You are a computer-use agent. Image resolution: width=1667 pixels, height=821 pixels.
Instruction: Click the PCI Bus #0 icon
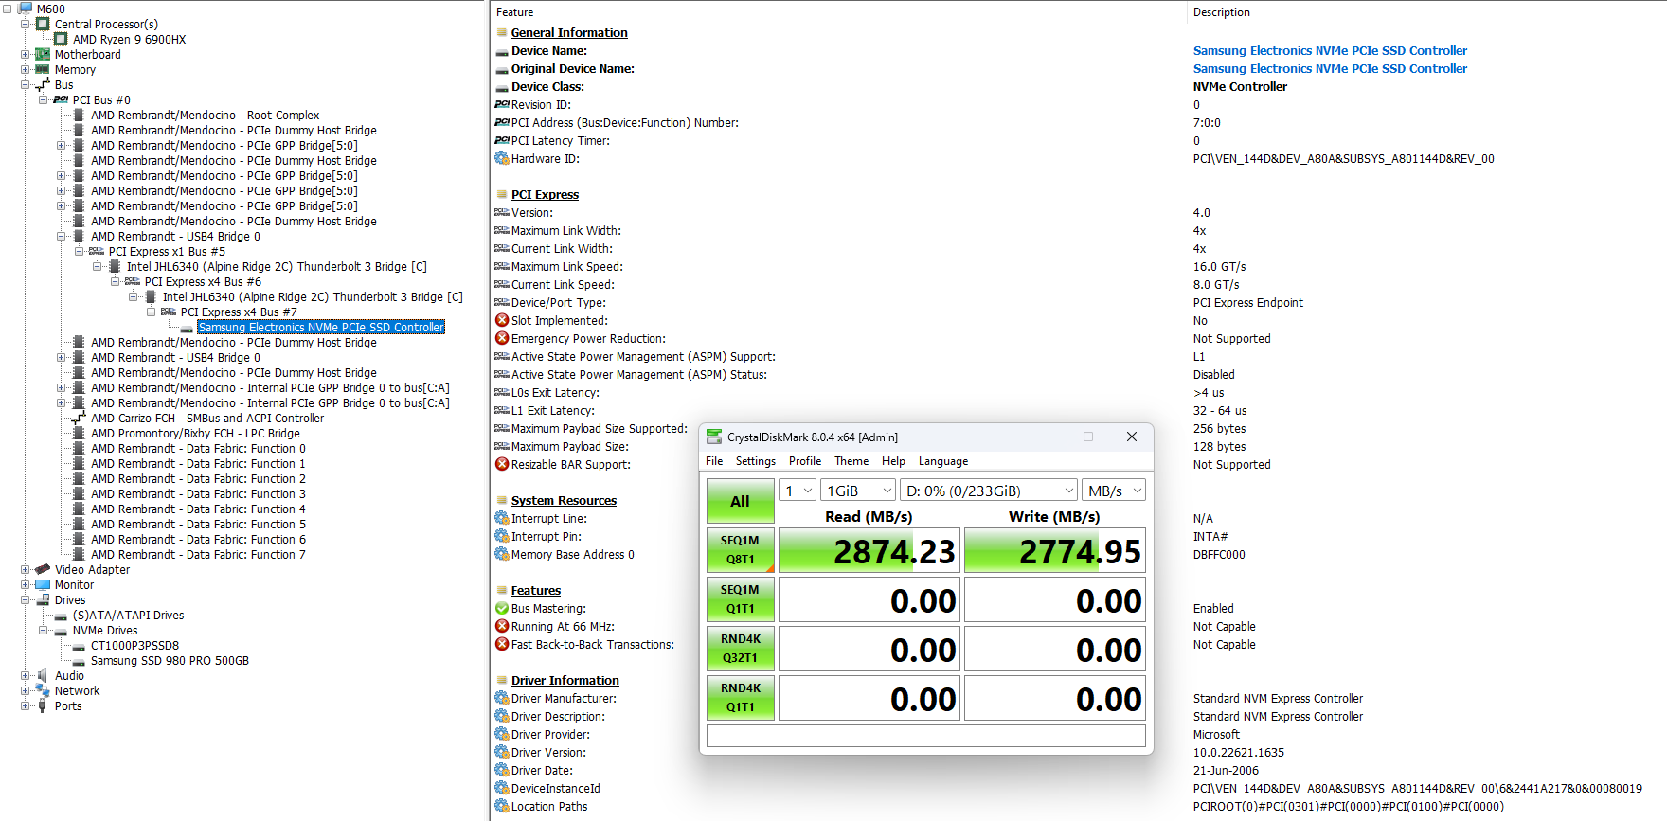pyautogui.click(x=61, y=99)
